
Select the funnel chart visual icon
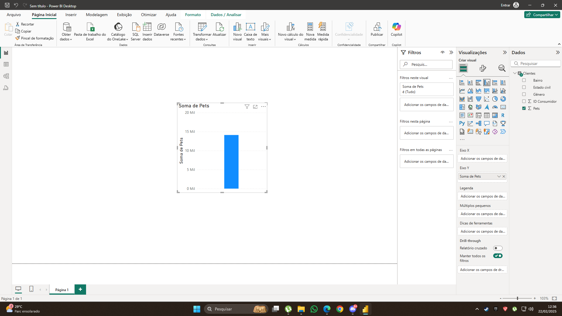(x=479, y=99)
